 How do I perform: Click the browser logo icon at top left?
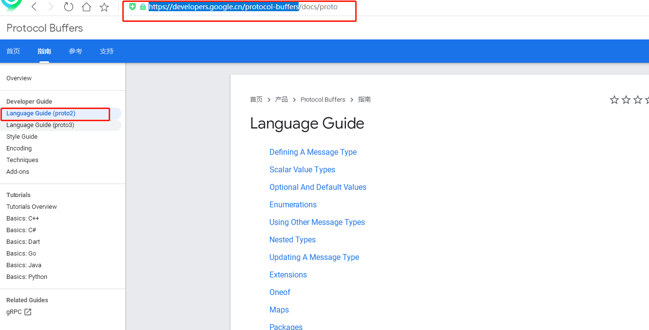click(12, 5)
